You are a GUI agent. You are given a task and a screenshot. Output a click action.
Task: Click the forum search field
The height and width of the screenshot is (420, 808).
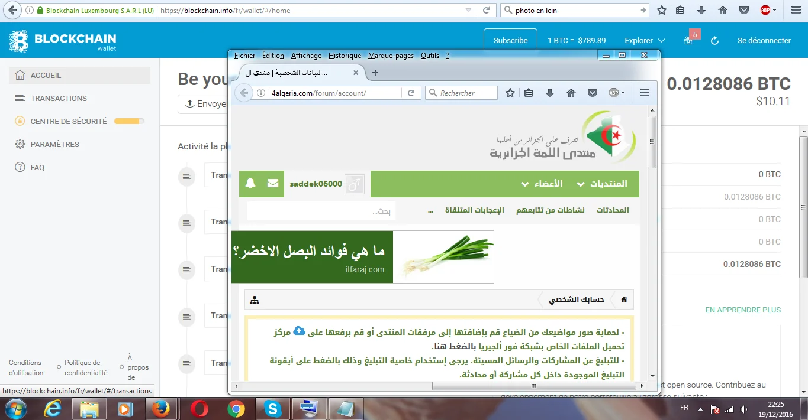click(321, 211)
